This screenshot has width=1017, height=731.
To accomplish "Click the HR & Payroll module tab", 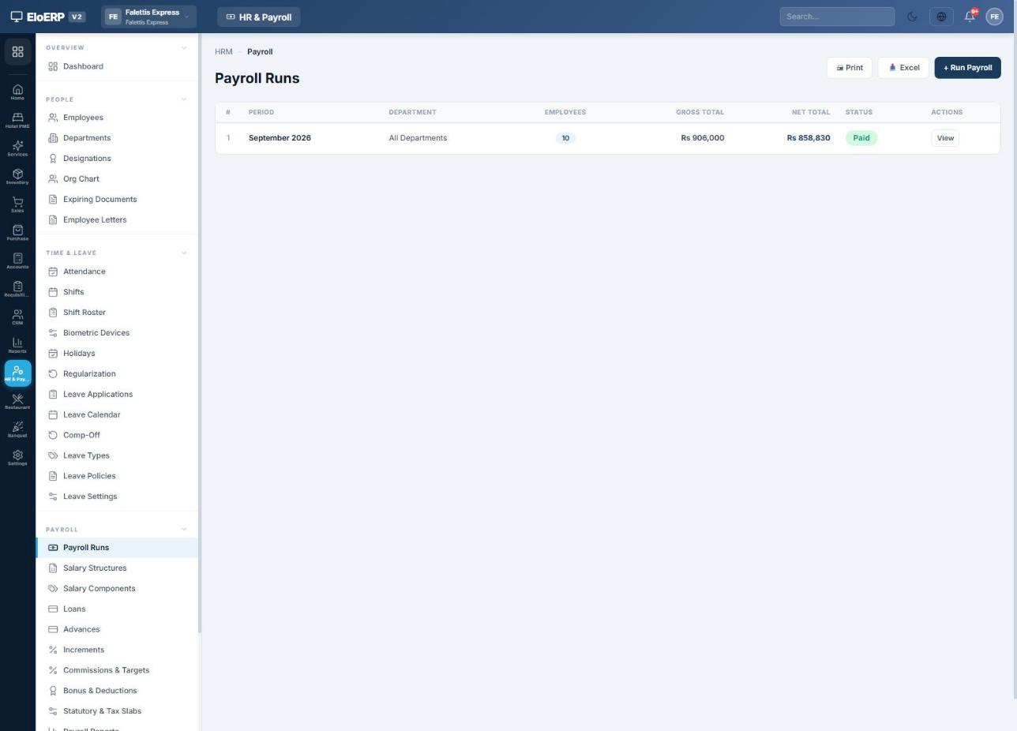I will coord(259,17).
